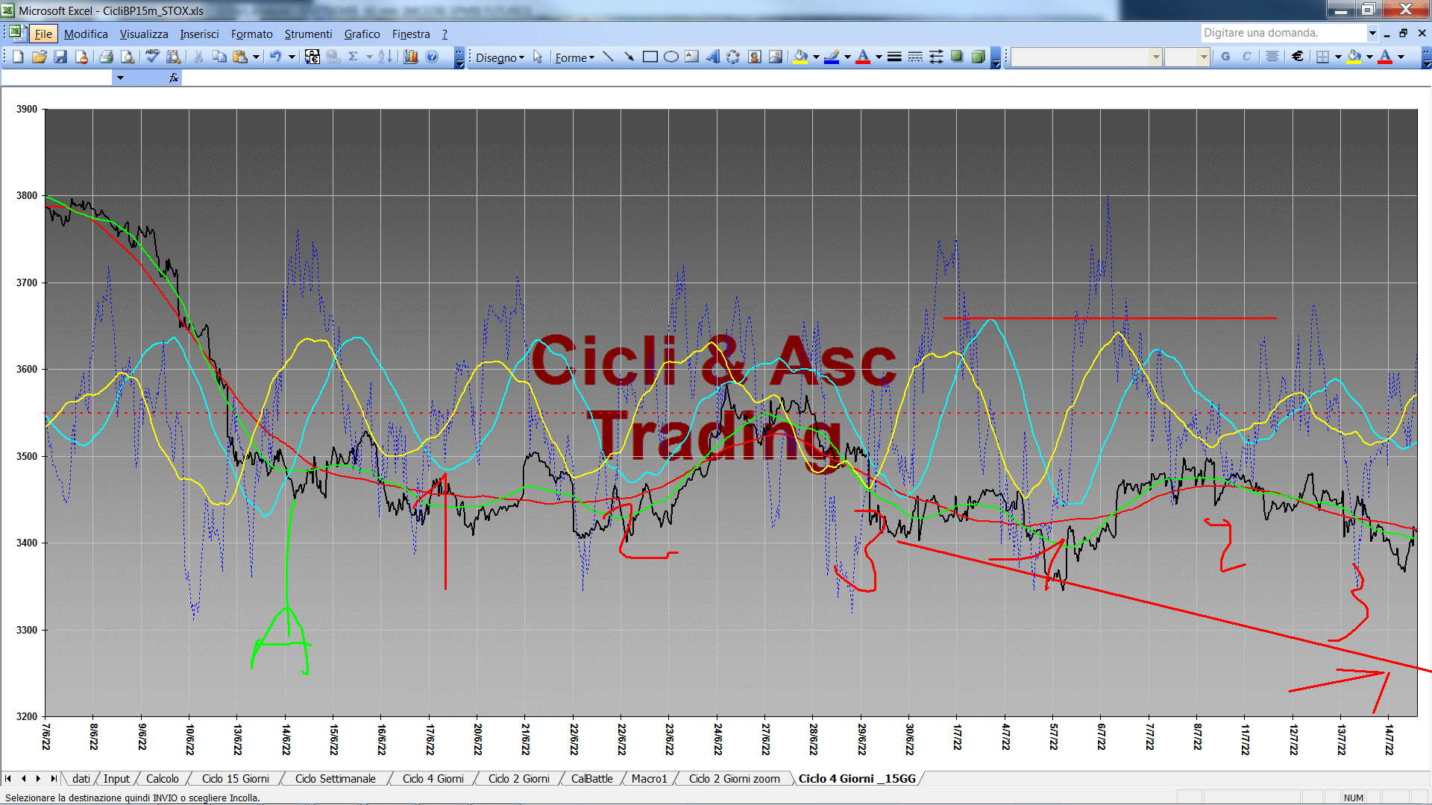The height and width of the screenshot is (805, 1432).
Task: Click drawing Font Color red A swatch
Action: [x=864, y=57]
